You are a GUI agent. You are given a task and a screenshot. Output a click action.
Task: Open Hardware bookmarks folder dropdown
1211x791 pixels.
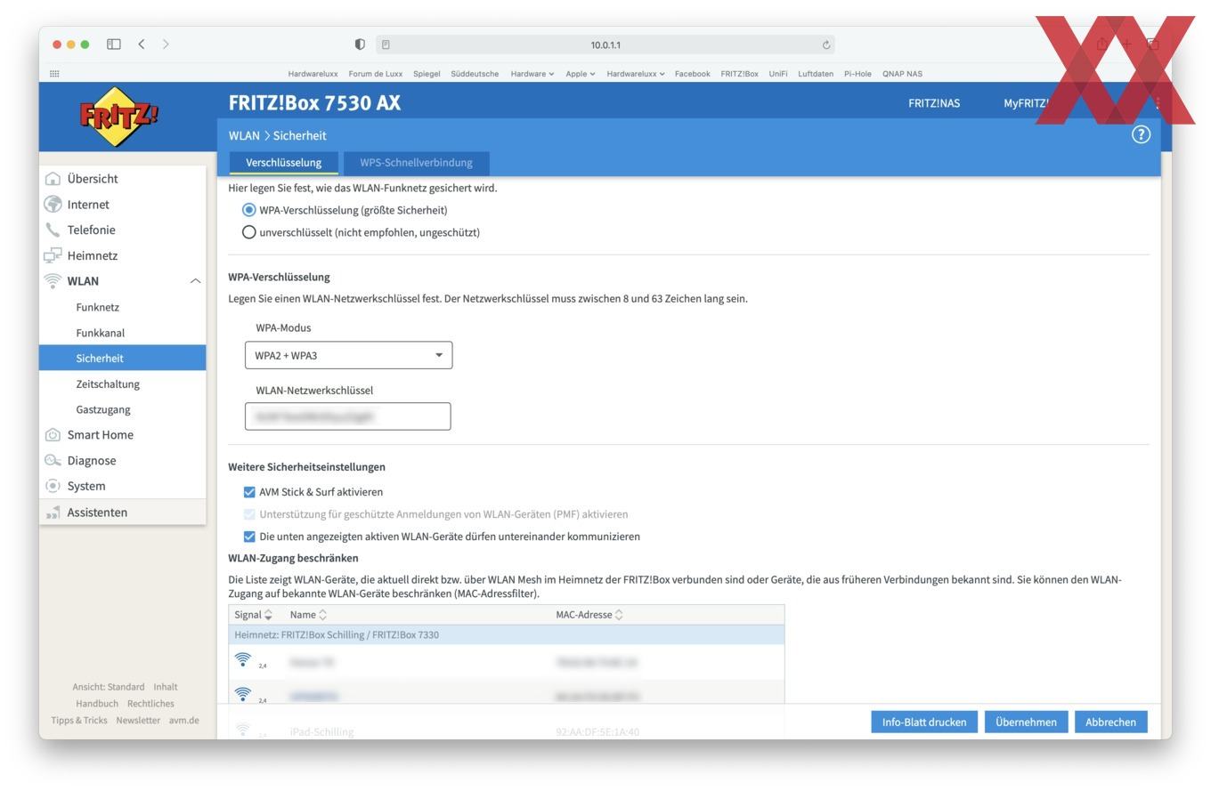click(x=532, y=74)
